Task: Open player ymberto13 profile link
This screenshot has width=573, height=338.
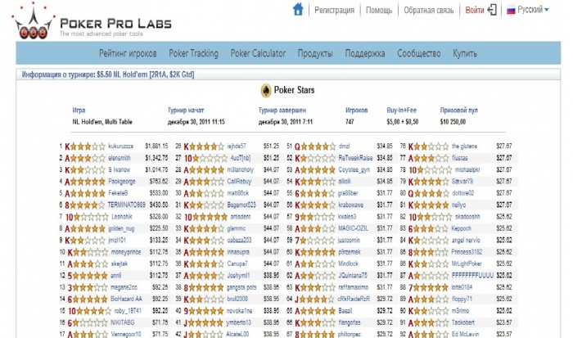Action: [x=239, y=322]
